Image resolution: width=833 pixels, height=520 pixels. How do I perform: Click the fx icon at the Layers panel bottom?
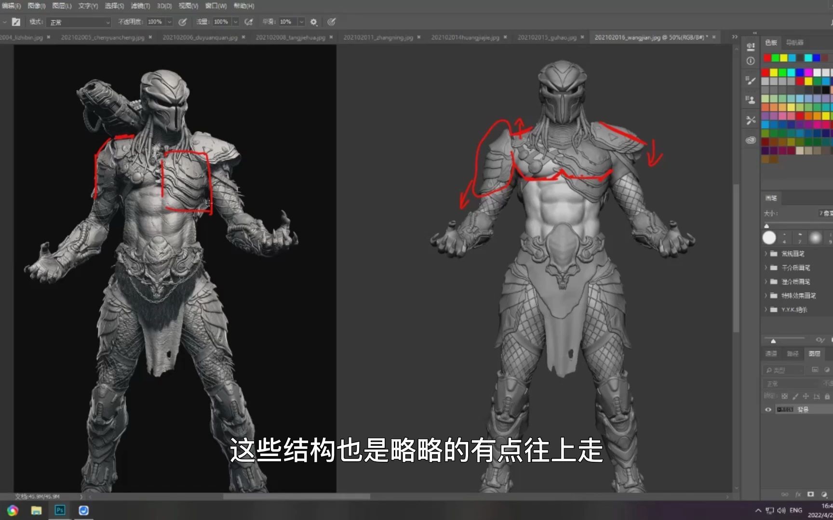click(799, 494)
